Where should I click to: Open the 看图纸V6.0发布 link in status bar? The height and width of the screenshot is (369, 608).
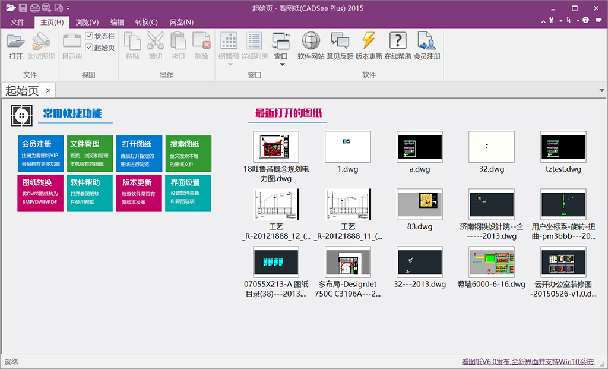click(x=528, y=361)
